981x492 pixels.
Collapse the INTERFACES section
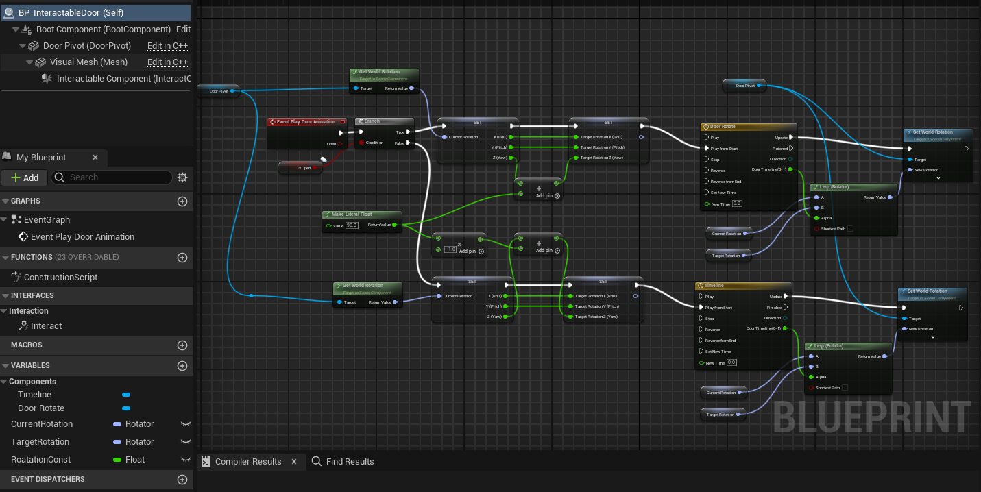click(5, 296)
